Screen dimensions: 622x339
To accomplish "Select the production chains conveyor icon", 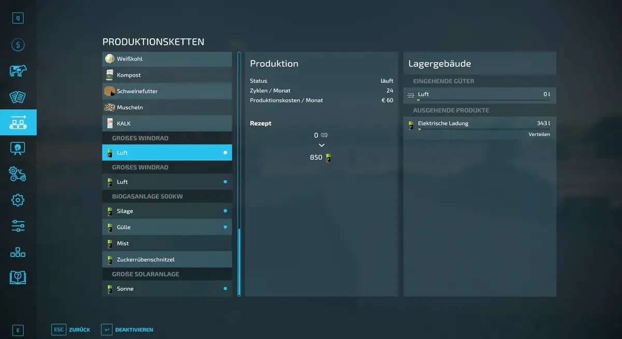I will 18,123.
